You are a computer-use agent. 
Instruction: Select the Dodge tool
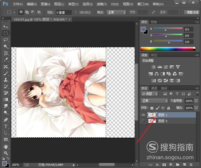click(6, 113)
